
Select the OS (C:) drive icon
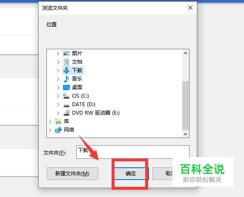pyautogui.click(x=66, y=96)
